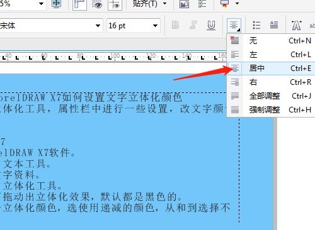Open the zoom level dropdown arrow

point(41,4)
